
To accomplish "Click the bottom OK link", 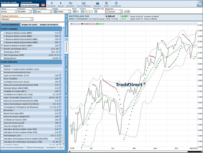I will (x=61, y=147).
